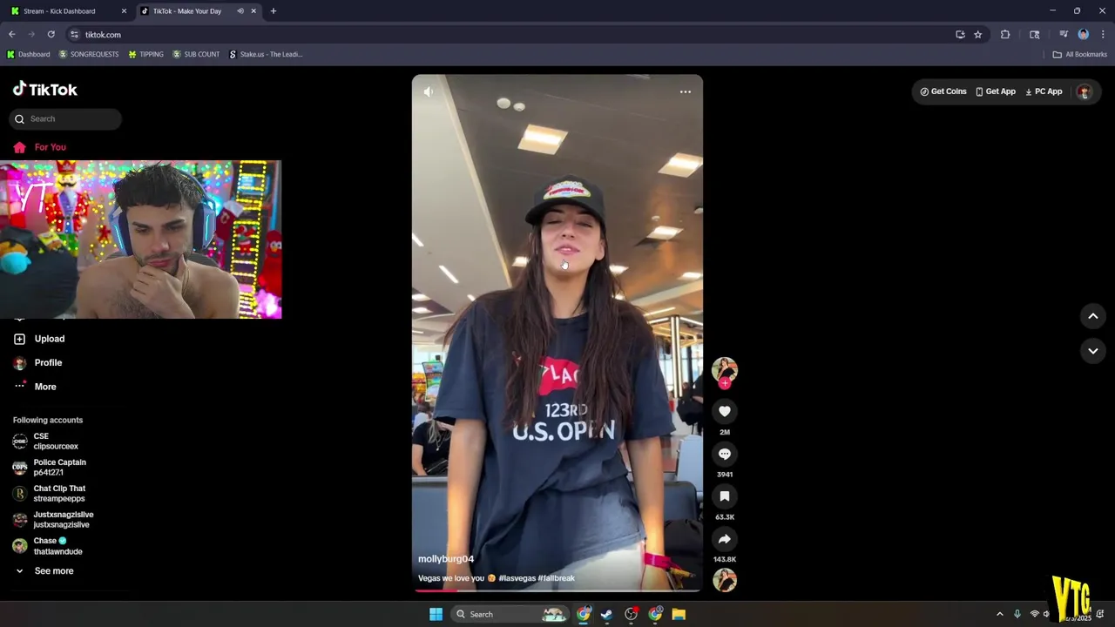
Task: Reload the page
Action: [x=51, y=35]
